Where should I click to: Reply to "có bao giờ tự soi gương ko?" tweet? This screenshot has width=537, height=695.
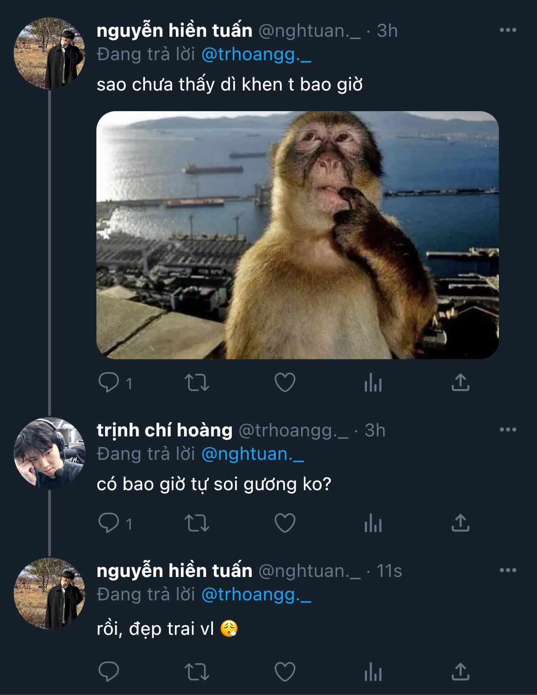tap(109, 523)
